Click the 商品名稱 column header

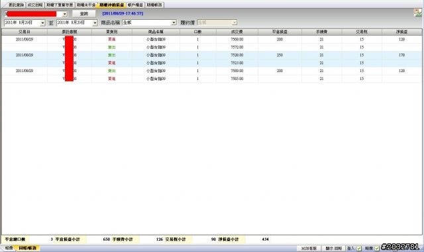[156, 32]
